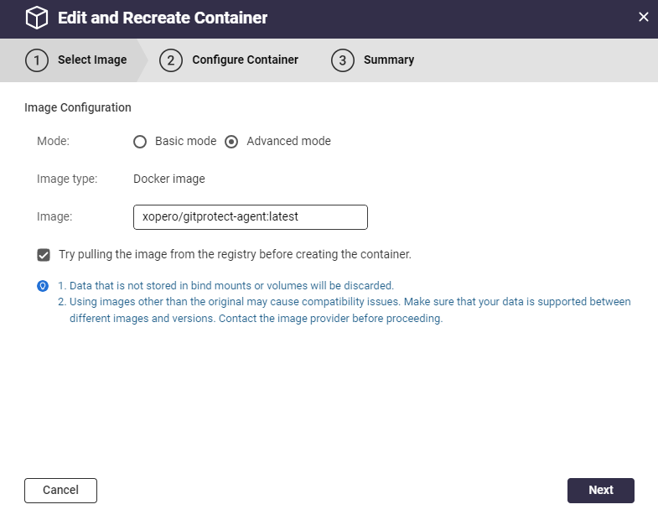Uncheck the try pulling image checkbox

44,254
